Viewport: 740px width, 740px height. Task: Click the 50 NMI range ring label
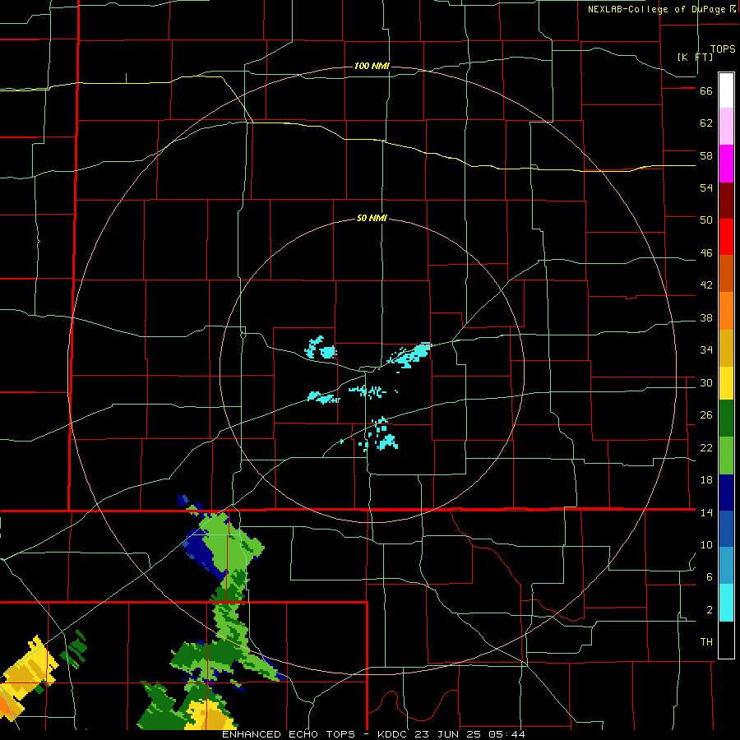[x=372, y=218]
